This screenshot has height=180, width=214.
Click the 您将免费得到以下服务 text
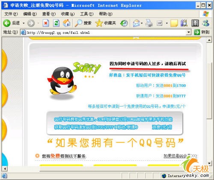click(64, 156)
